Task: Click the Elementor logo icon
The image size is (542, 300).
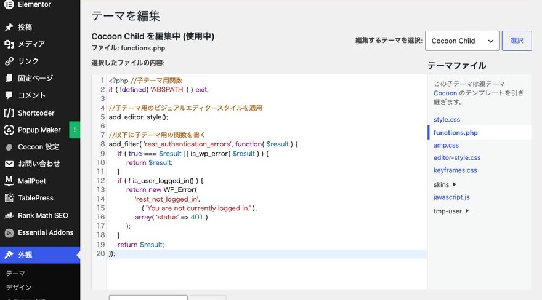Action: click(9, 4)
